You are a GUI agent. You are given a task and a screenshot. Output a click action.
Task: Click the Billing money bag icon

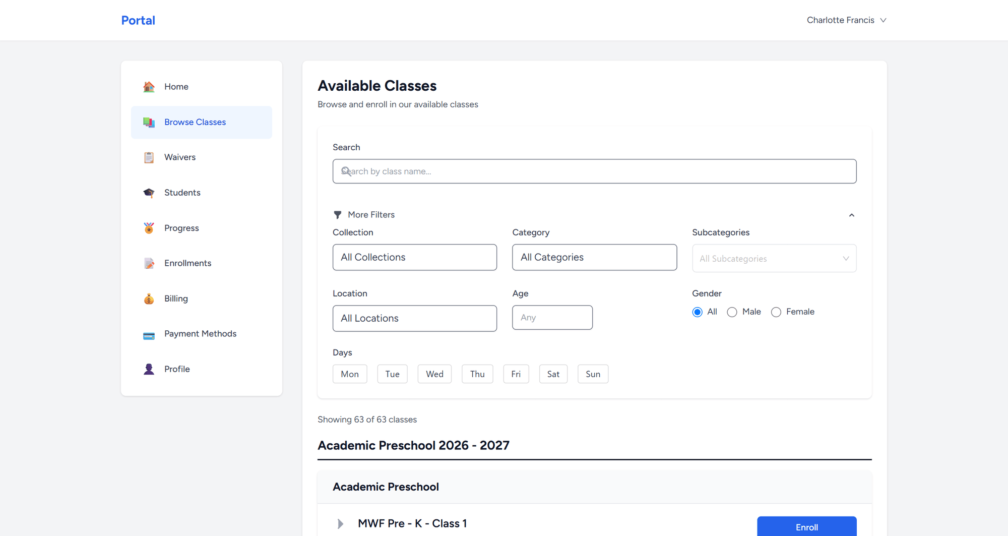[149, 299]
